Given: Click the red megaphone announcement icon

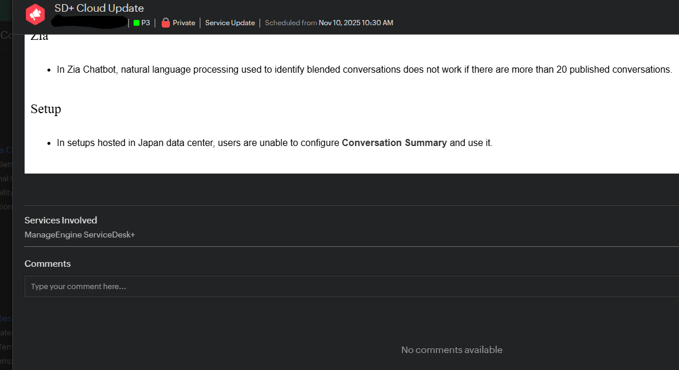Looking at the screenshot, I should pyautogui.click(x=36, y=15).
